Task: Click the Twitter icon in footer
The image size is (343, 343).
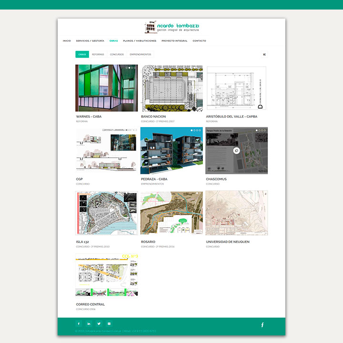Action: coord(99,323)
